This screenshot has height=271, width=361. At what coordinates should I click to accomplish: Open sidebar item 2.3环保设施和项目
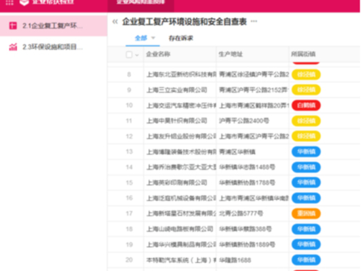[54, 47]
